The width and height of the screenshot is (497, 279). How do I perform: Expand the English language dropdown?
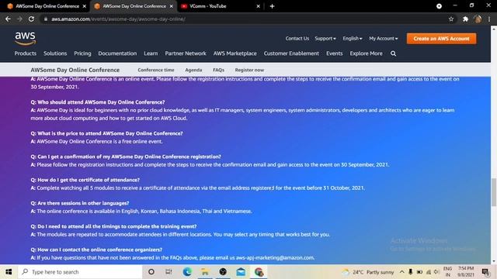(352, 38)
